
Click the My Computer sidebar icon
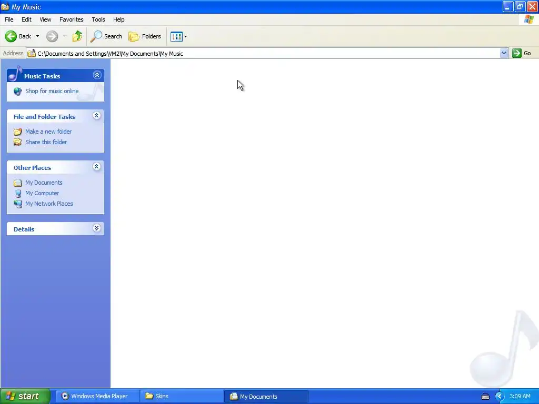pos(18,194)
